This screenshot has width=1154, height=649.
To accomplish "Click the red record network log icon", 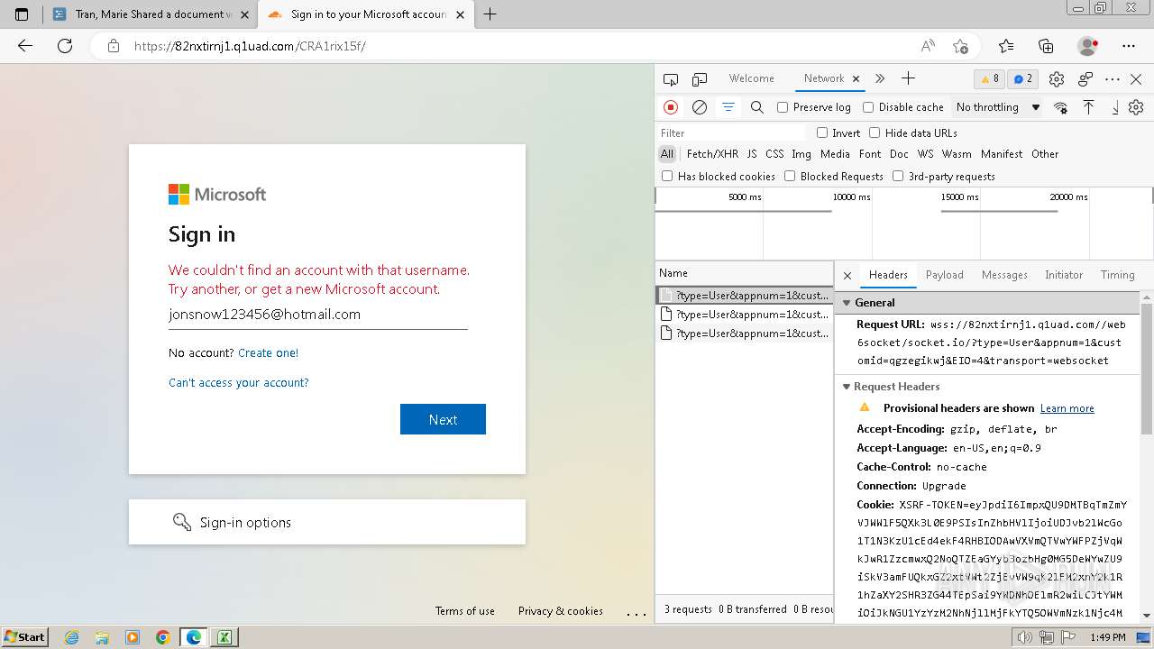I will (x=670, y=107).
